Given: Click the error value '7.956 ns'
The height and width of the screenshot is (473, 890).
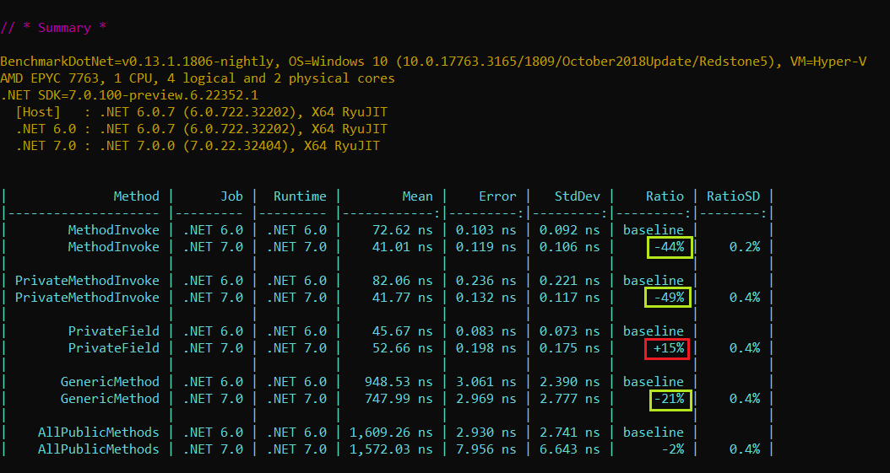Looking at the screenshot, I should click(486, 449).
